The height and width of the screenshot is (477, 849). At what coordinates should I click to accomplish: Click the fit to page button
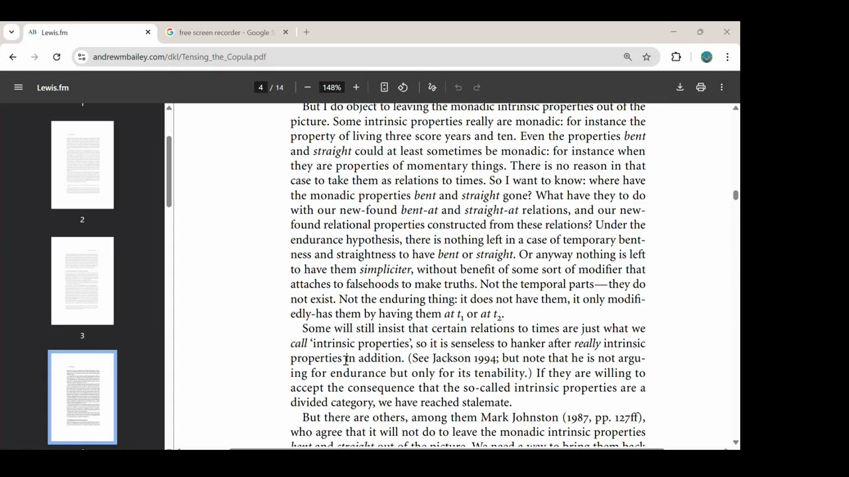coord(384,87)
